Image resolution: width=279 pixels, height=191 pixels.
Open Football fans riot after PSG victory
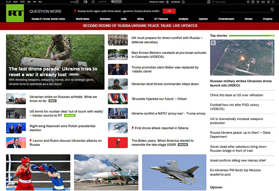[234, 107]
